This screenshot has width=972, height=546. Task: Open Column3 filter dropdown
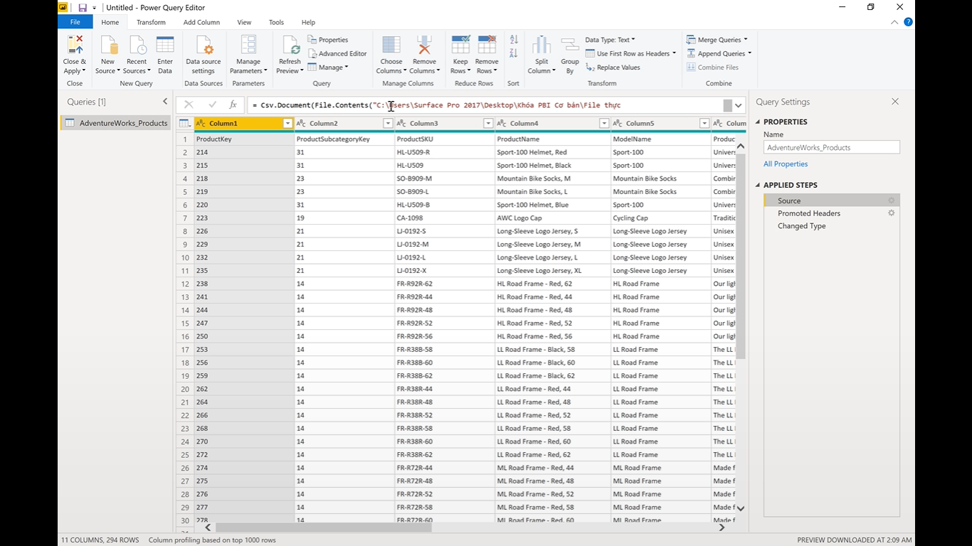tap(488, 124)
